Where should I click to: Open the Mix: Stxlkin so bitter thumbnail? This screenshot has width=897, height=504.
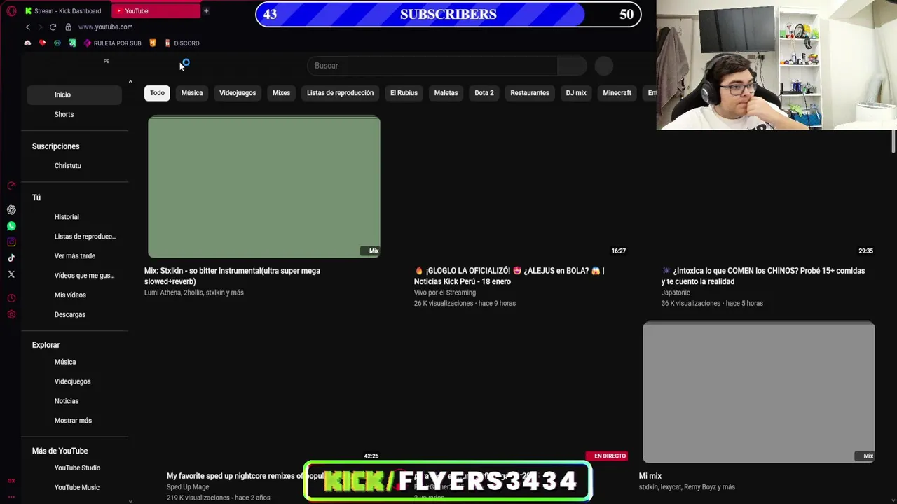click(x=264, y=187)
